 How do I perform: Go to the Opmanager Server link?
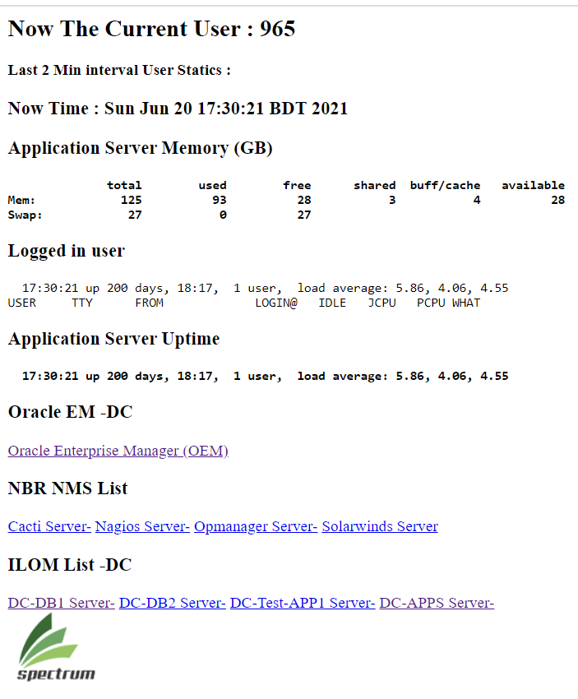[x=256, y=526]
